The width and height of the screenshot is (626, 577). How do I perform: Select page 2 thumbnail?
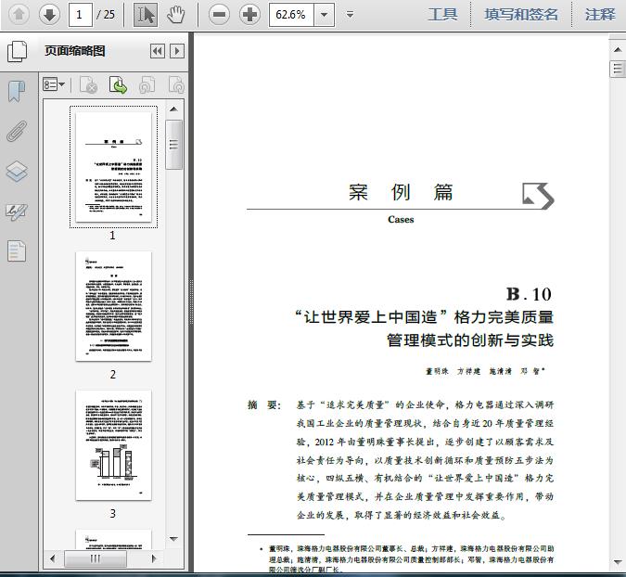pyautogui.click(x=114, y=306)
